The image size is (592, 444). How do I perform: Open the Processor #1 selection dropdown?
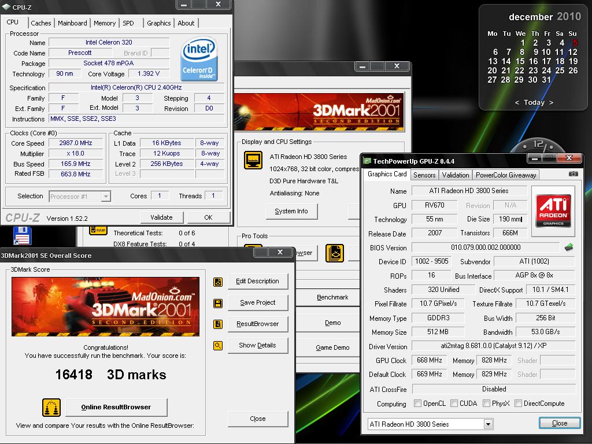click(x=106, y=197)
